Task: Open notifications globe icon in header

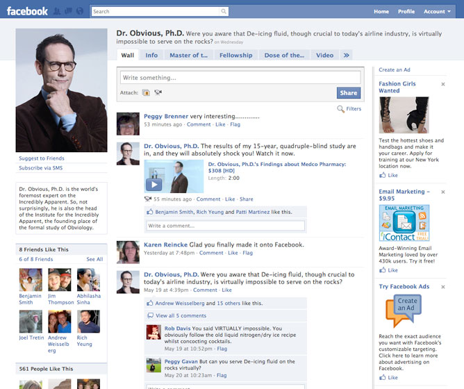Action: coord(80,11)
